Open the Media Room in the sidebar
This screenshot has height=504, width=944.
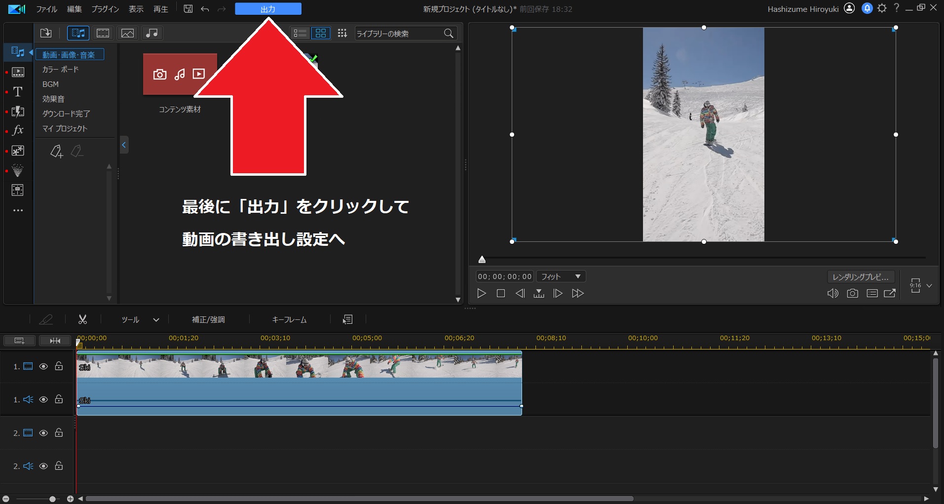pyautogui.click(x=18, y=52)
